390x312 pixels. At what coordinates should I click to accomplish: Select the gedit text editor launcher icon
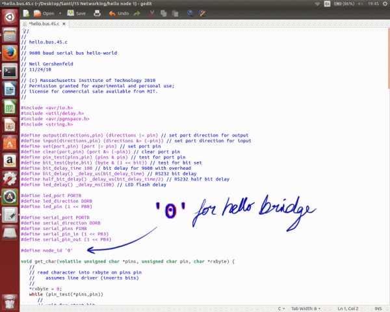point(10,215)
